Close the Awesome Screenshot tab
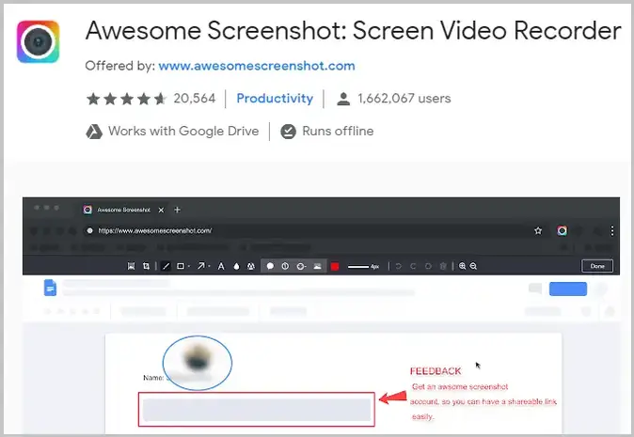This screenshot has height=437, width=634. [x=161, y=210]
